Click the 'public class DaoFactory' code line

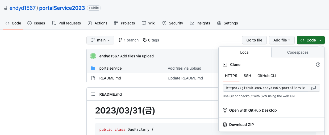point(127,130)
